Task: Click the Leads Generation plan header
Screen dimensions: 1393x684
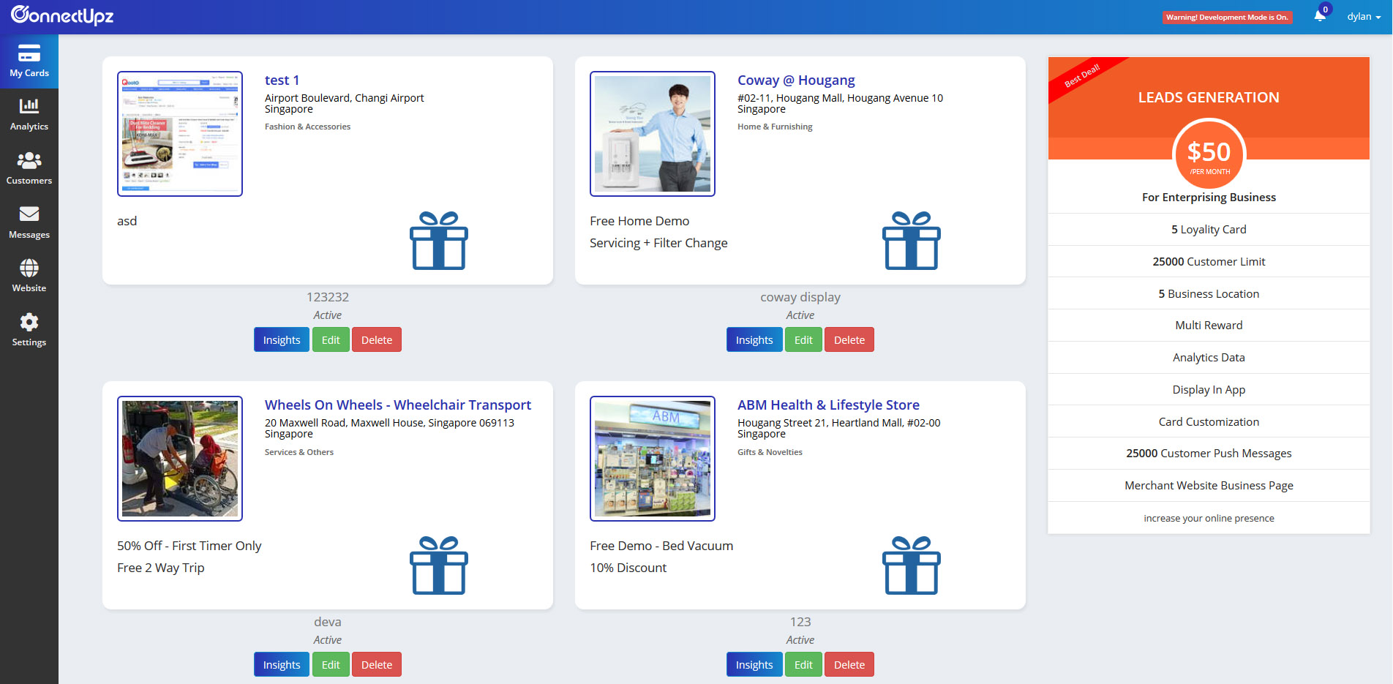Action: point(1209,97)
